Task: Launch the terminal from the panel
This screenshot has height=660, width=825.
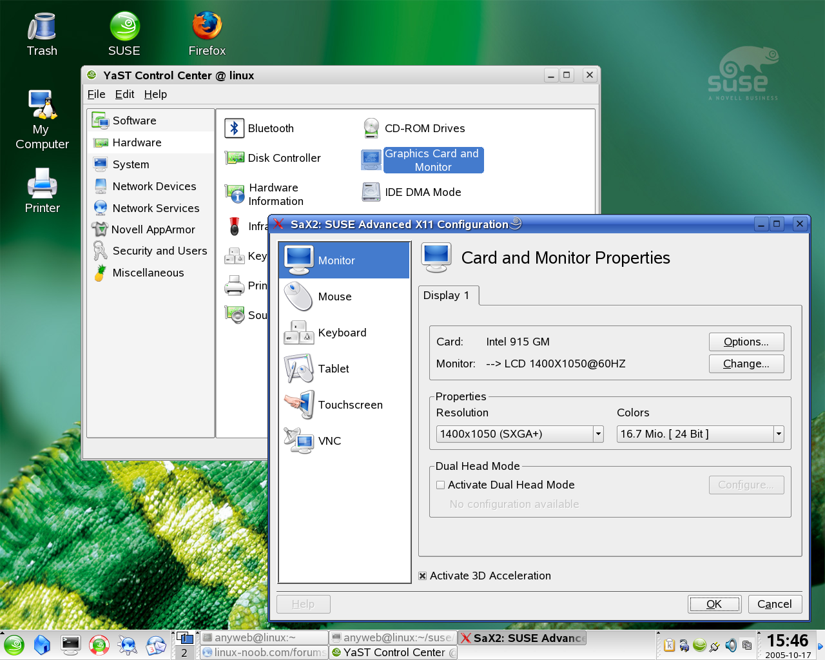Action: tap(70, 645)
